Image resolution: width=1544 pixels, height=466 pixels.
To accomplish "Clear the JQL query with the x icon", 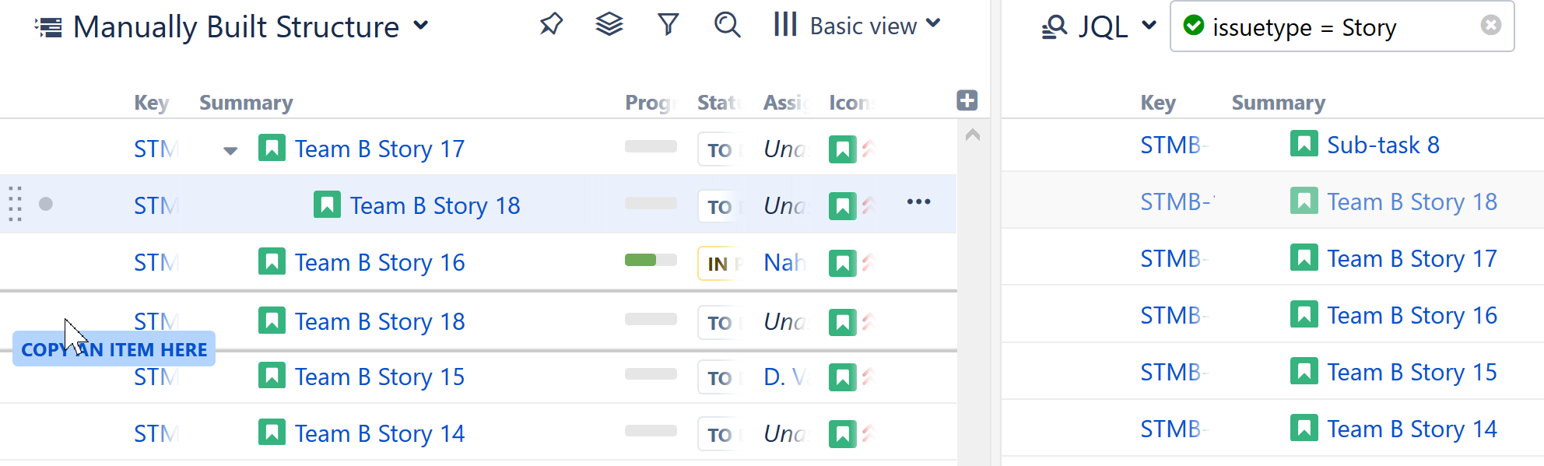I will click(1491, 26).
